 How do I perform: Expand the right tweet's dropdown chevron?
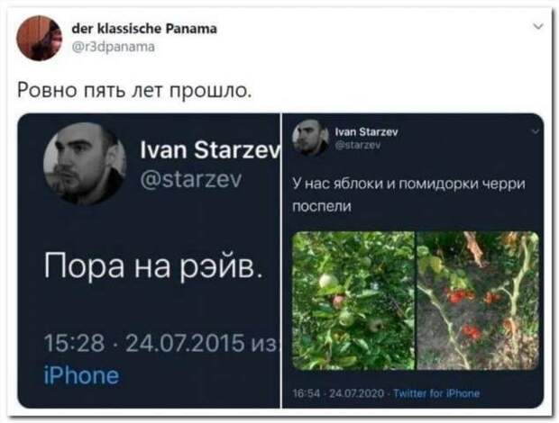click(x=536, y=132)
